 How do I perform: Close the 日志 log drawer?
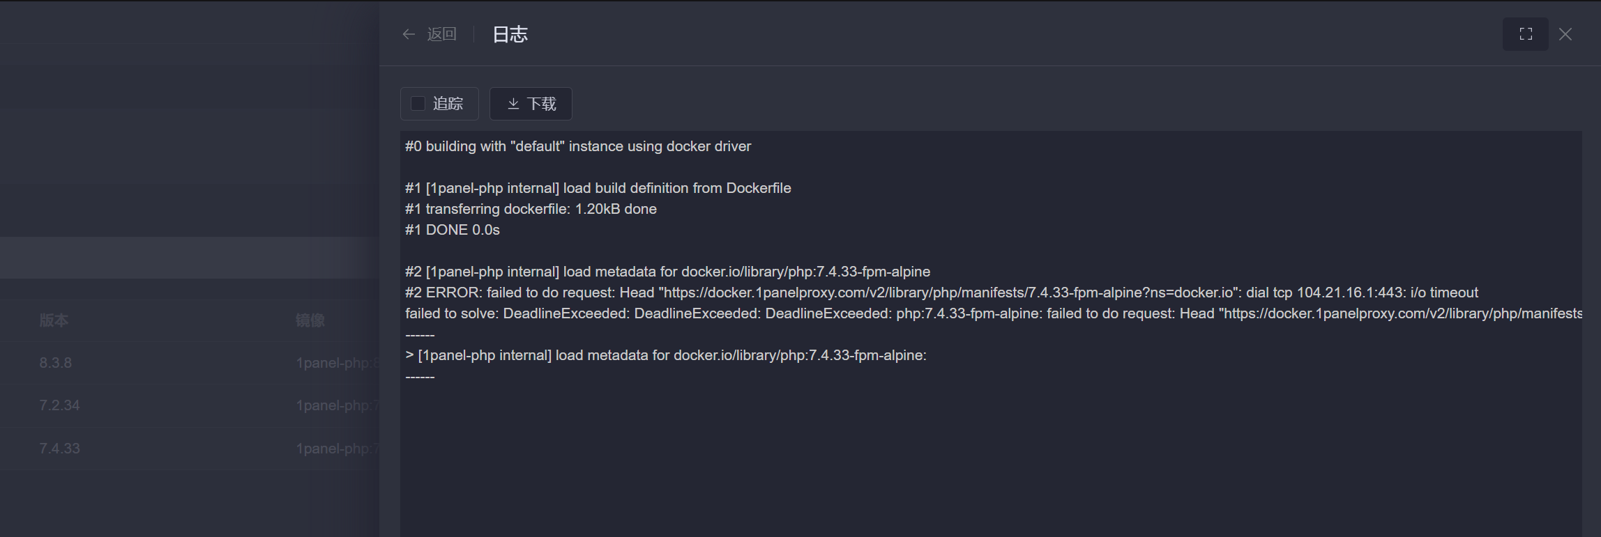click(1565, 34)
